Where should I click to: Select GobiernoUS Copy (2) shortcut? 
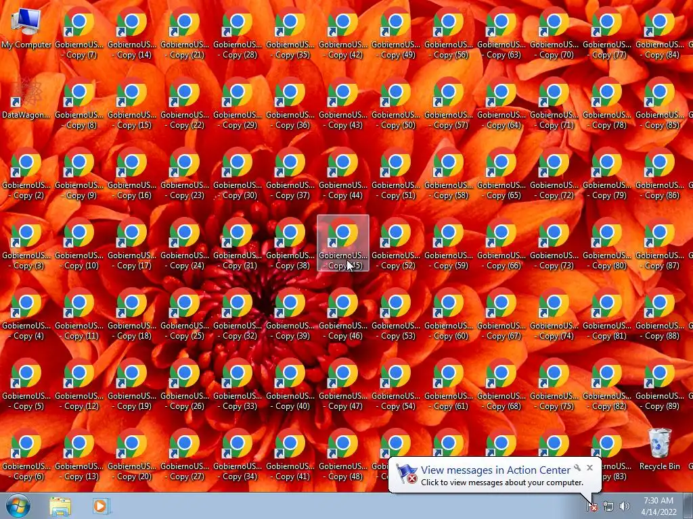click(x=26, y=174)
